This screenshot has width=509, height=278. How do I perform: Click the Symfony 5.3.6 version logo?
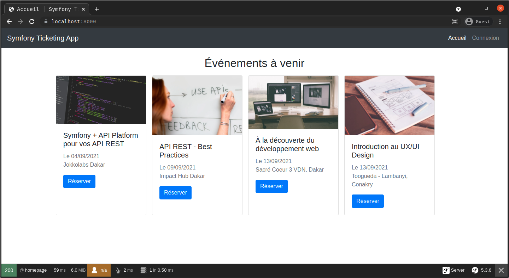click(475, 270)
